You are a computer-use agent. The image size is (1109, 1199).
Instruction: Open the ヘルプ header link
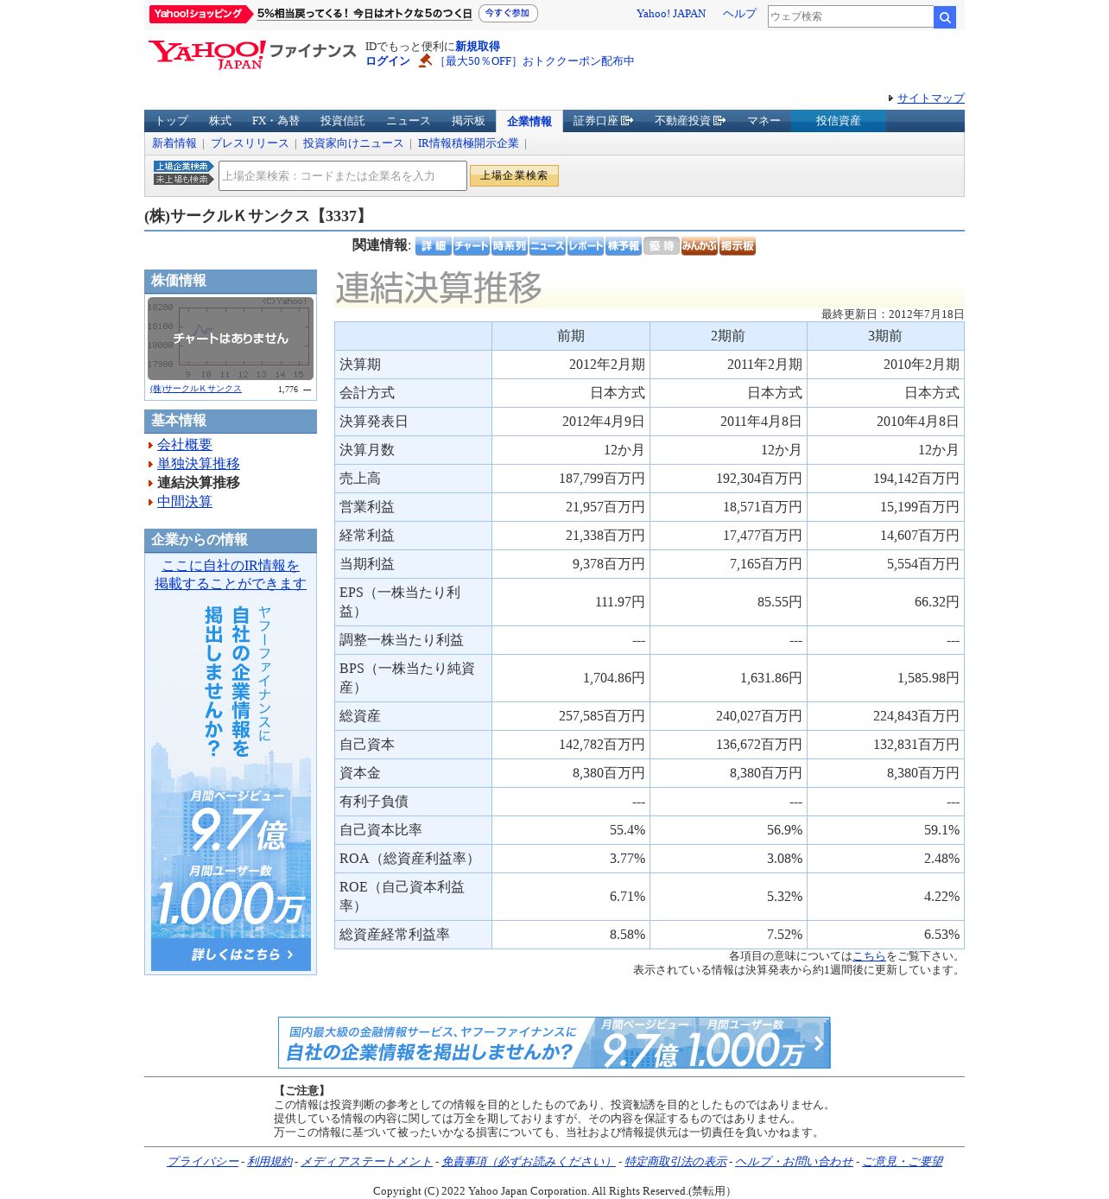click(739, 14)
